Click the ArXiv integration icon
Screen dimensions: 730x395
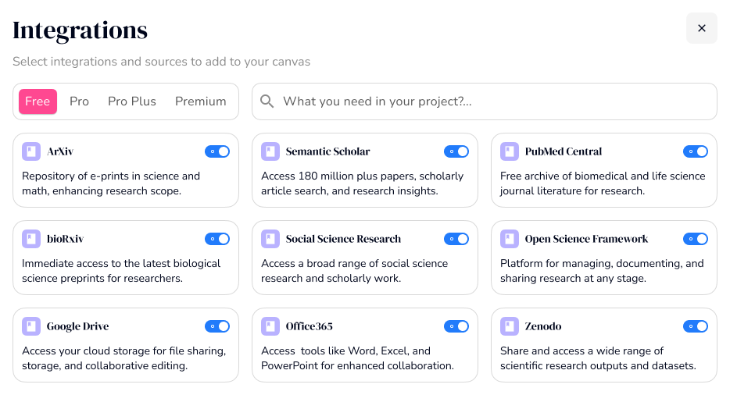[31, 151]
